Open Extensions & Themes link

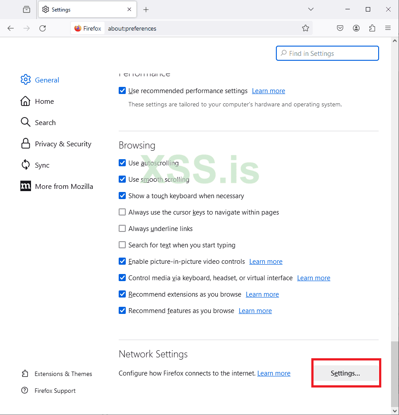coord(63,374)
